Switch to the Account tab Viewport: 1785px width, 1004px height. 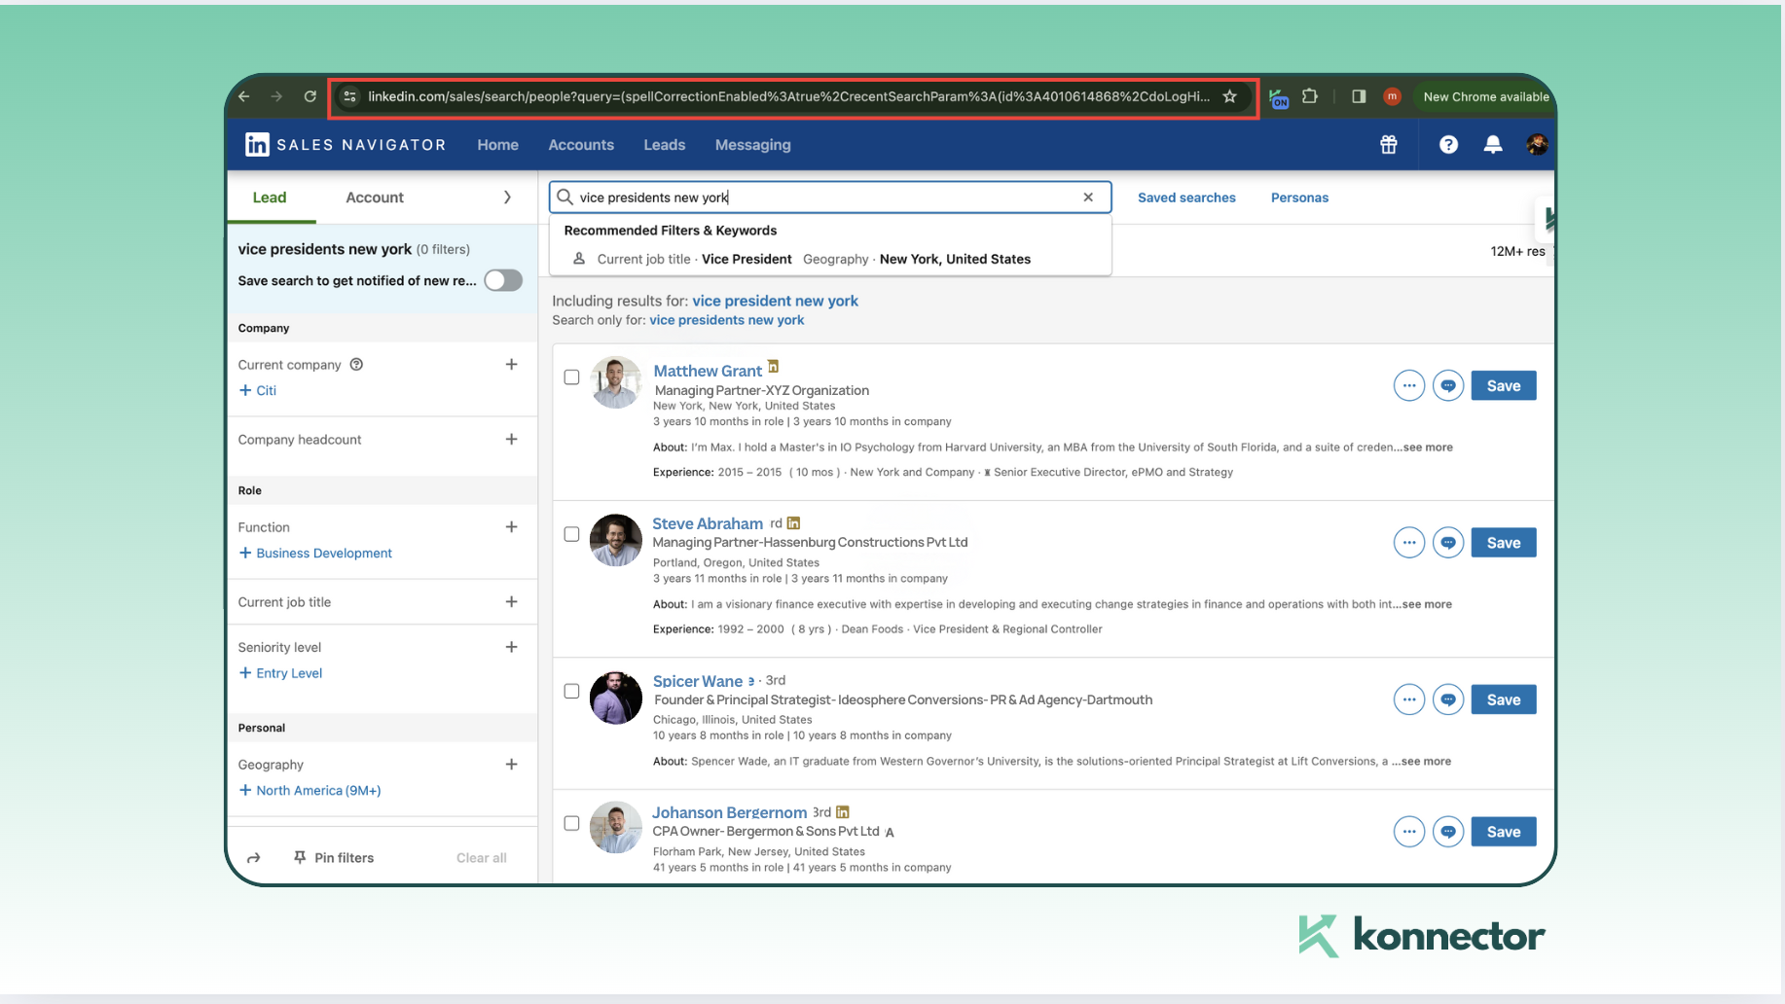coord(375,197)
